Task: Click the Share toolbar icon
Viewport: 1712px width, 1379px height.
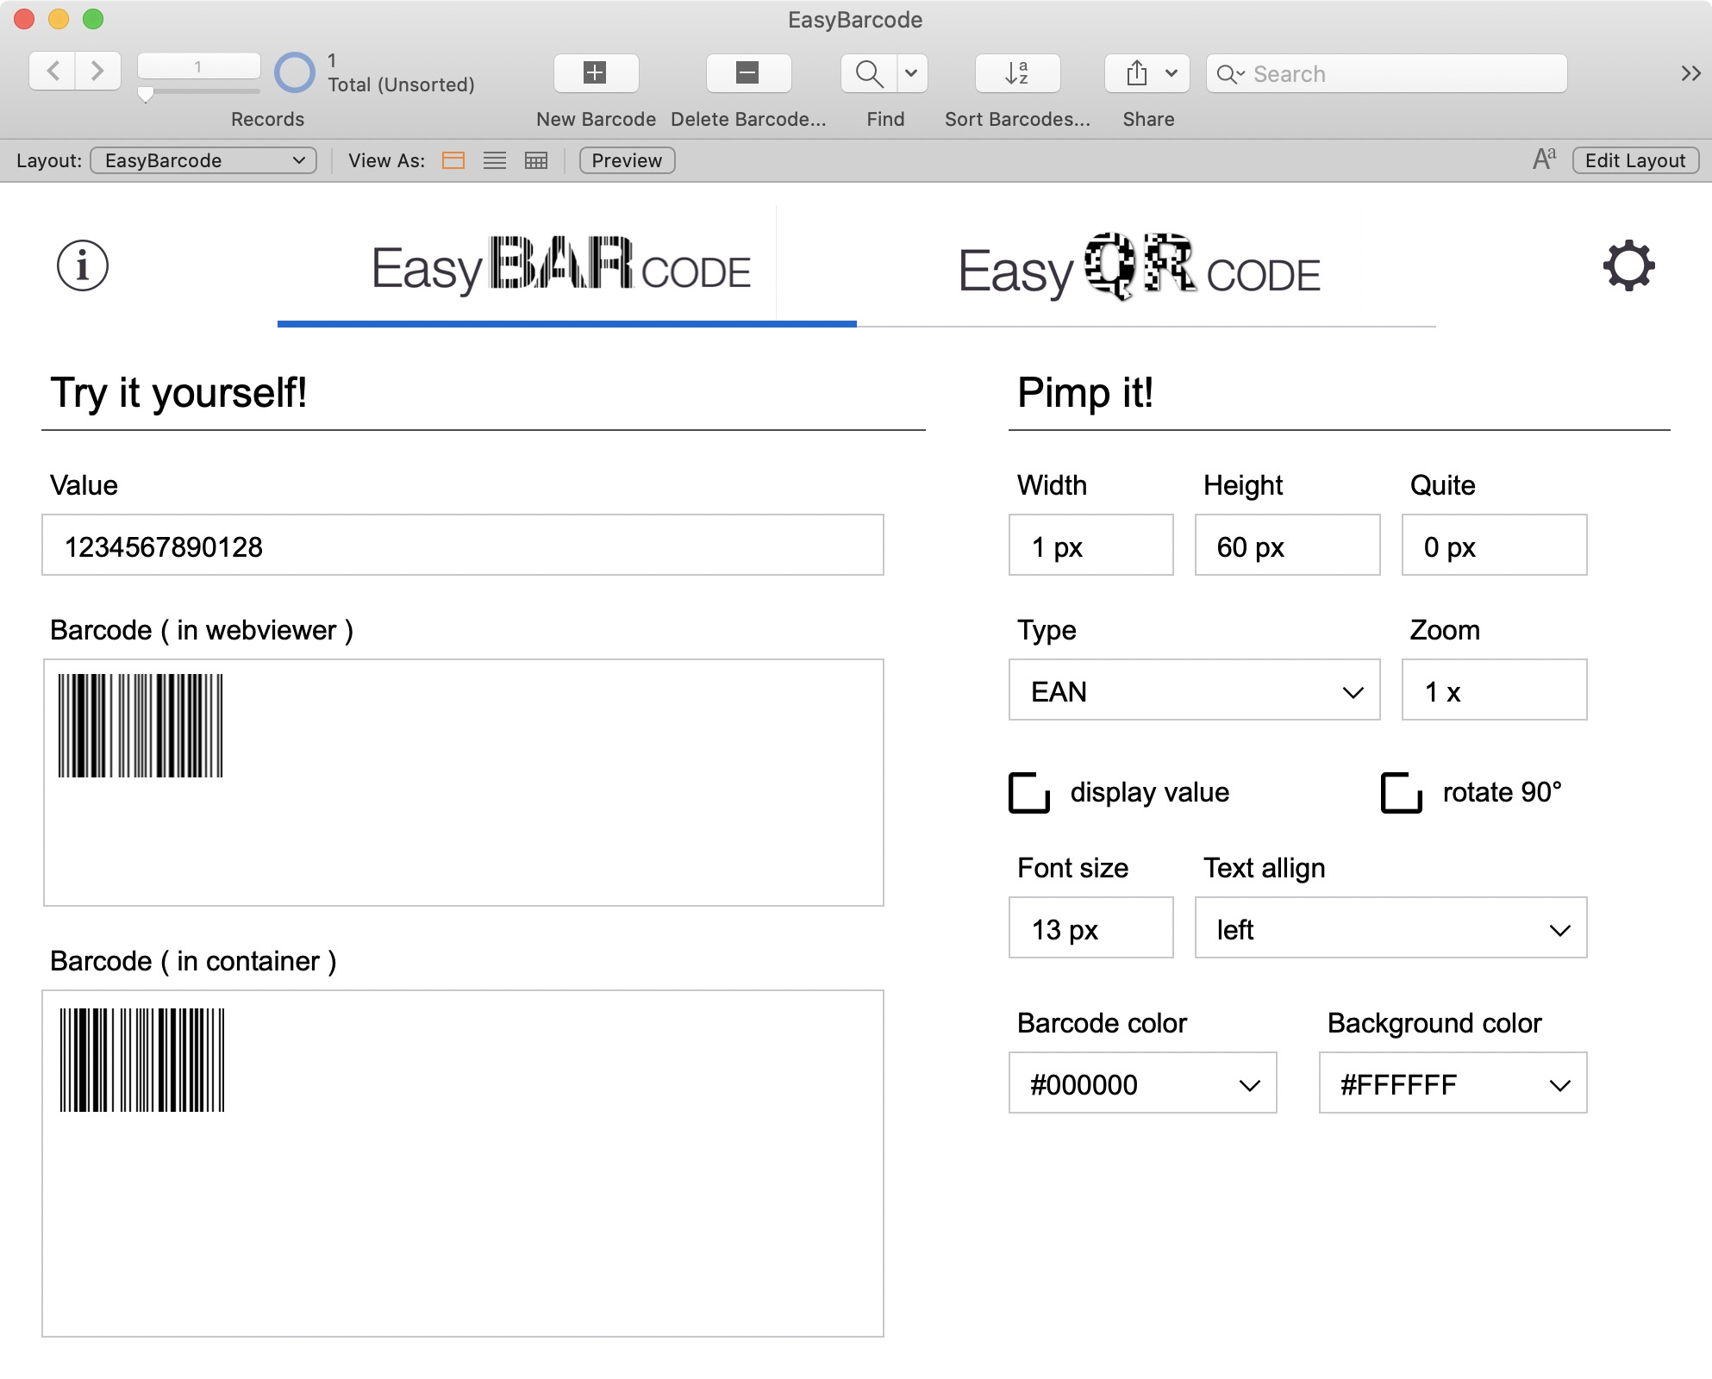Action: 1137,73
